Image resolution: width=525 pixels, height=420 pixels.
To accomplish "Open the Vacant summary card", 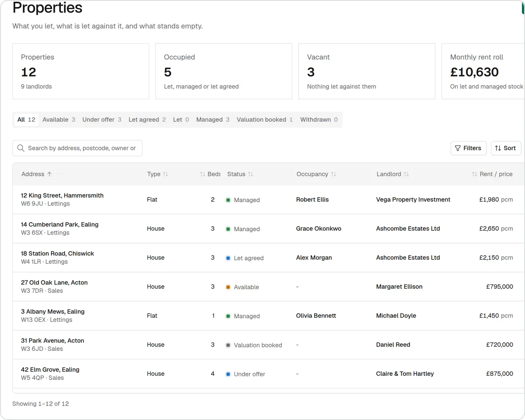I will pos(367,71).
